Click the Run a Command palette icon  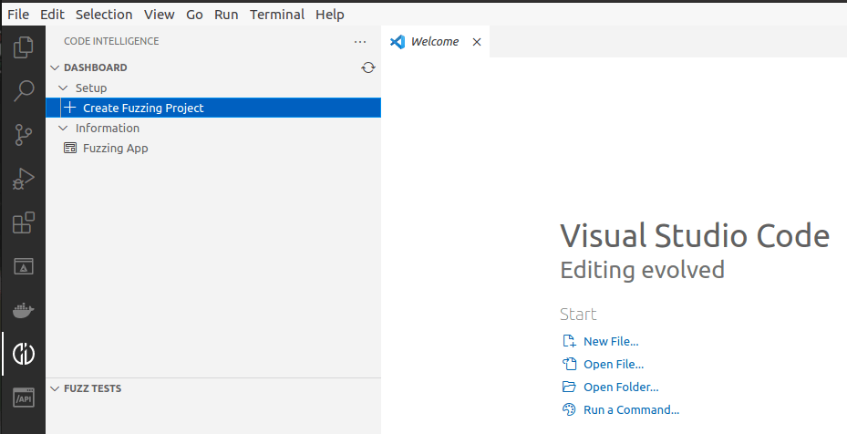point(569,409)
